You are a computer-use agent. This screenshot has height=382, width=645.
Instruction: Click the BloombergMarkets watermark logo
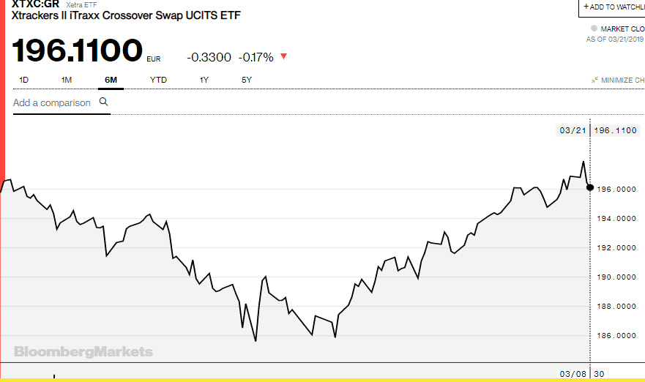click(x=83, y=352)
